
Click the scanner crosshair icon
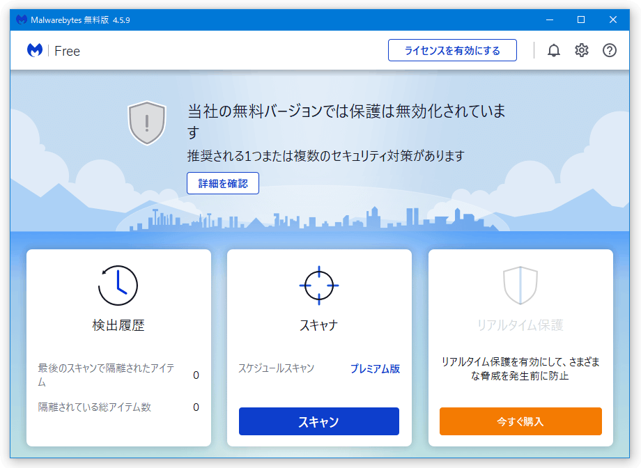tap(319, 286)
